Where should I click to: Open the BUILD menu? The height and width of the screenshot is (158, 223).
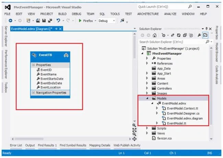point(62,14)
